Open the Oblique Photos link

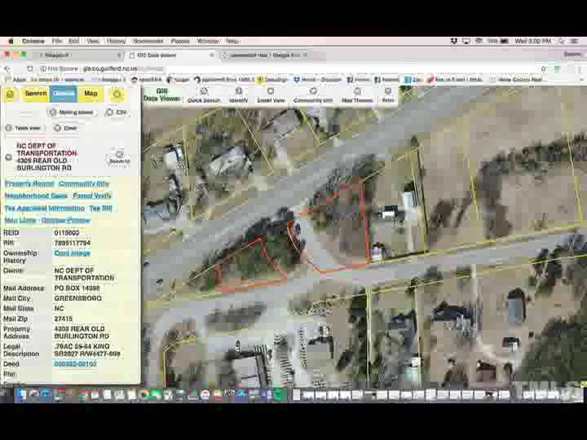tap(66, 220)
